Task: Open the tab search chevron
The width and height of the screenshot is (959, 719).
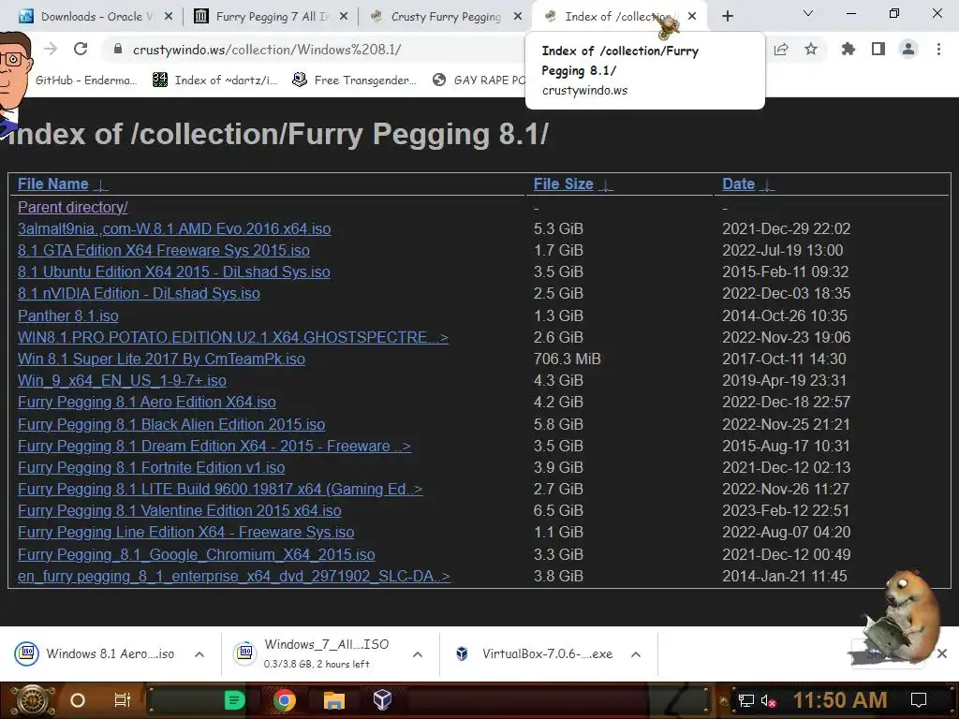Action: pos(808,13)
